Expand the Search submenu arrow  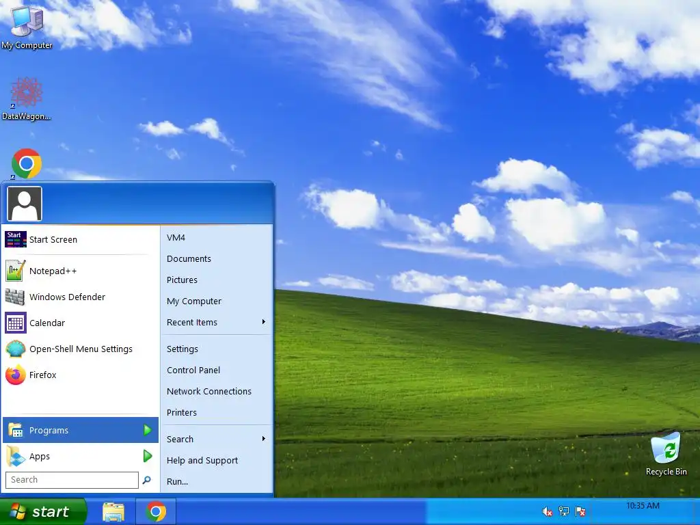point(263,439)
